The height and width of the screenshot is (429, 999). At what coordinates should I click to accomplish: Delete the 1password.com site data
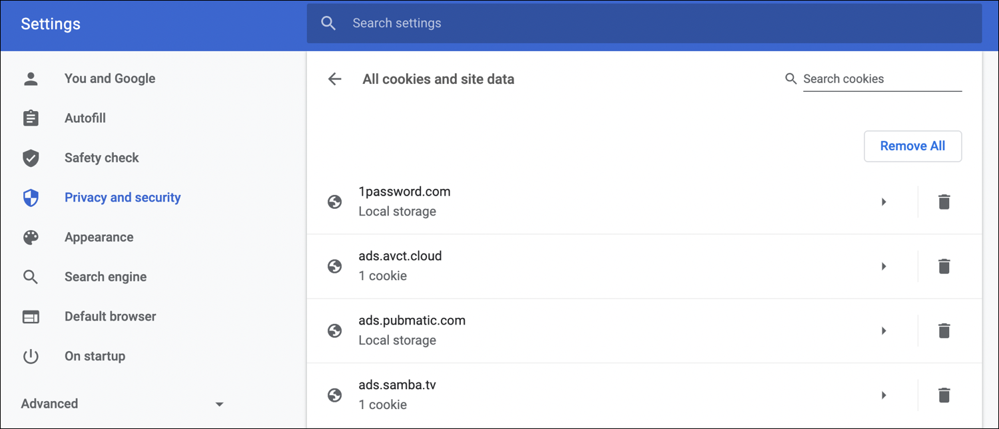[x=944, y=202]
